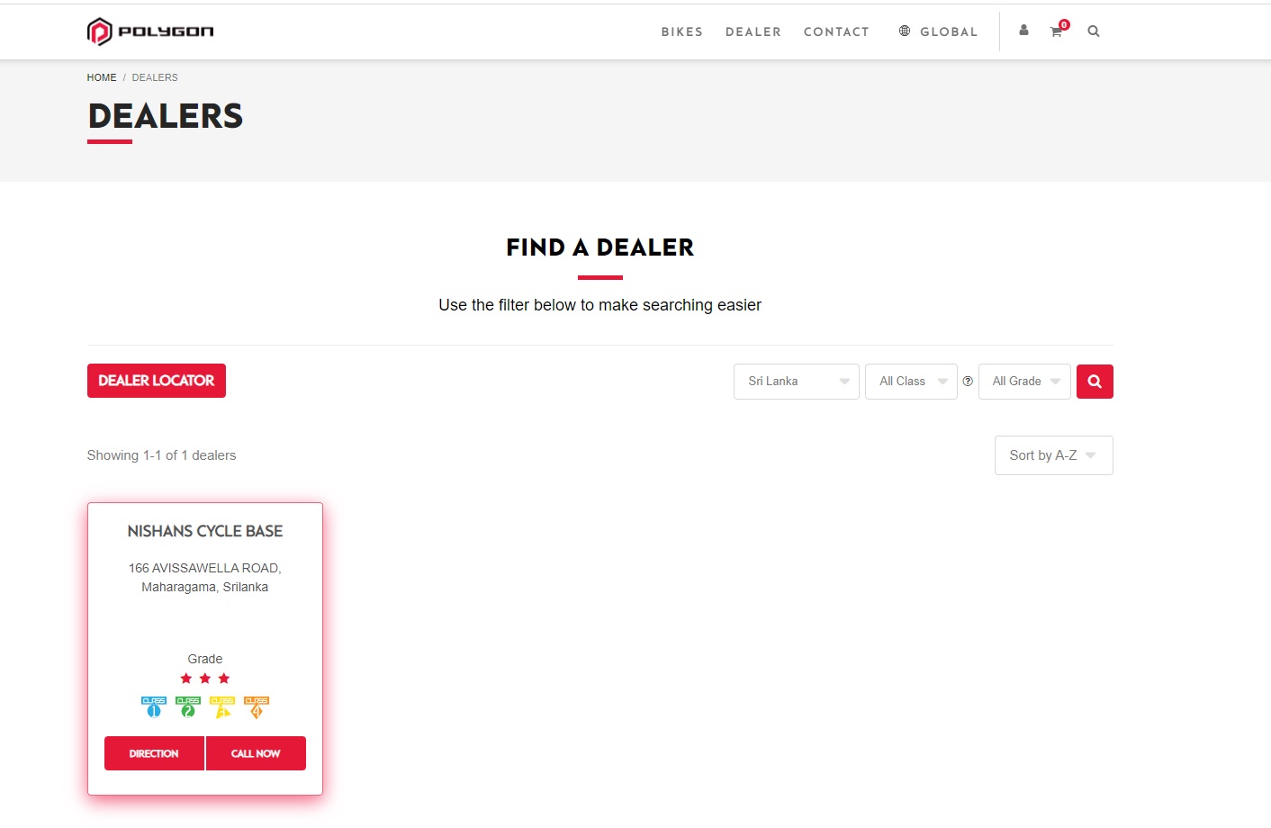Click the 'Showing 1-1 of 1 dealers' text
Screen dimensions: 1271x828
click(162, 455)
